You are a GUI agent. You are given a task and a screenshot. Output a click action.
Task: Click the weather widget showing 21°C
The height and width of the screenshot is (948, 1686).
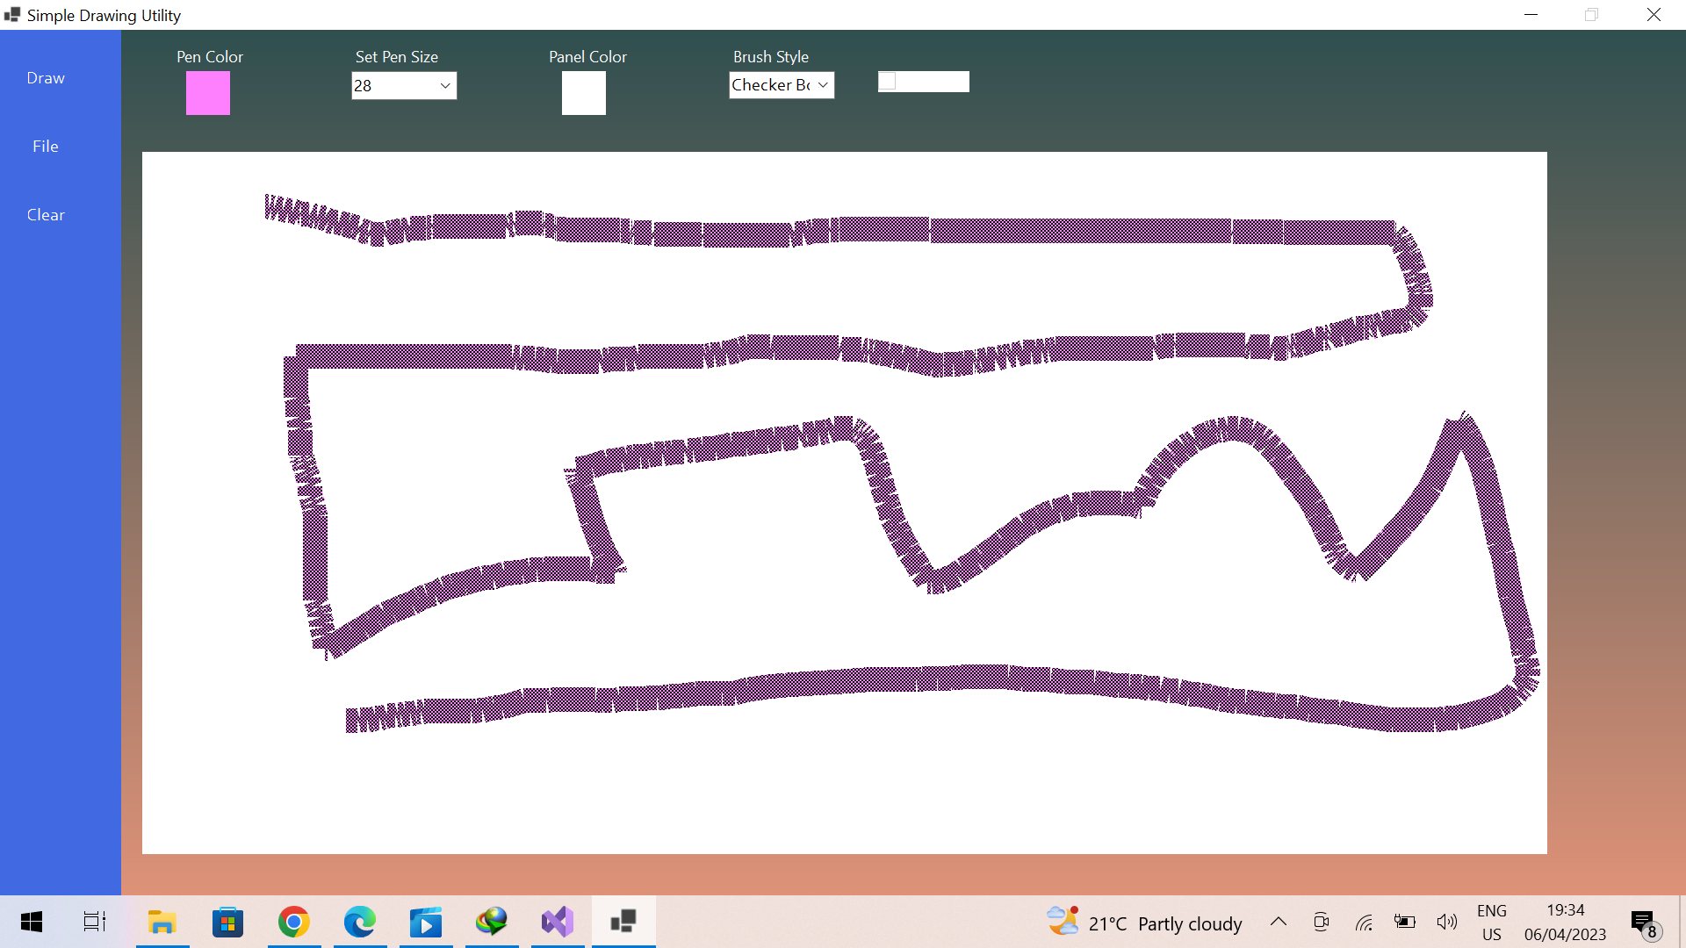tap(1145, 923)
